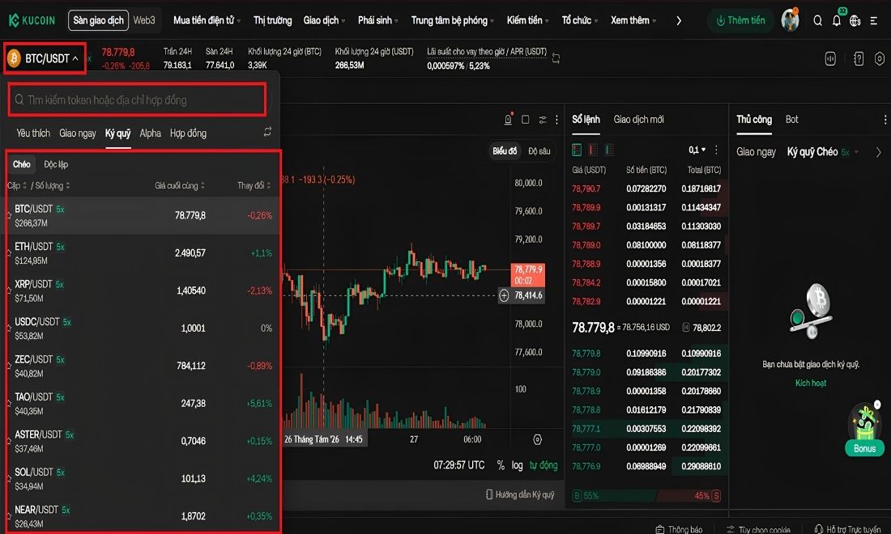Click the refresh icon next to APR rate

click(556, 58)
